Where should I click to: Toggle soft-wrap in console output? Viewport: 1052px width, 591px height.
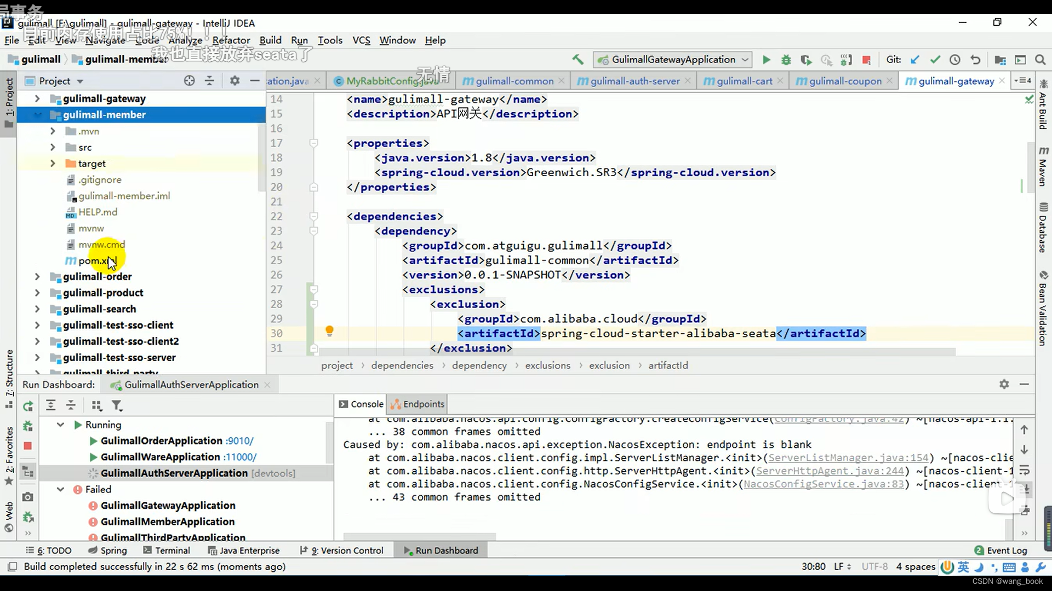pyautogui.click(x=1024, y=470)
